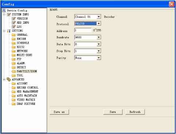Select the ENCODE tree label
This screenshot has width=176, height=134.
(x=22, y=39)
